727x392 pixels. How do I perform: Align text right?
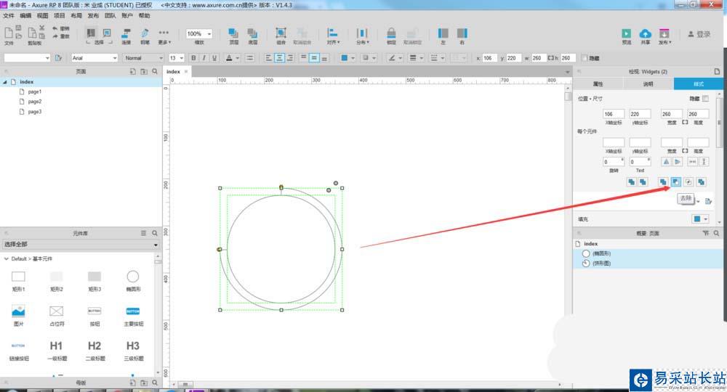click(290, 58)
